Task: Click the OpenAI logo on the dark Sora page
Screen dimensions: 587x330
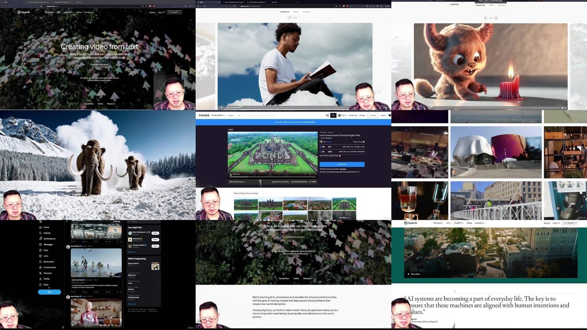Action: (x=23, y=12)
